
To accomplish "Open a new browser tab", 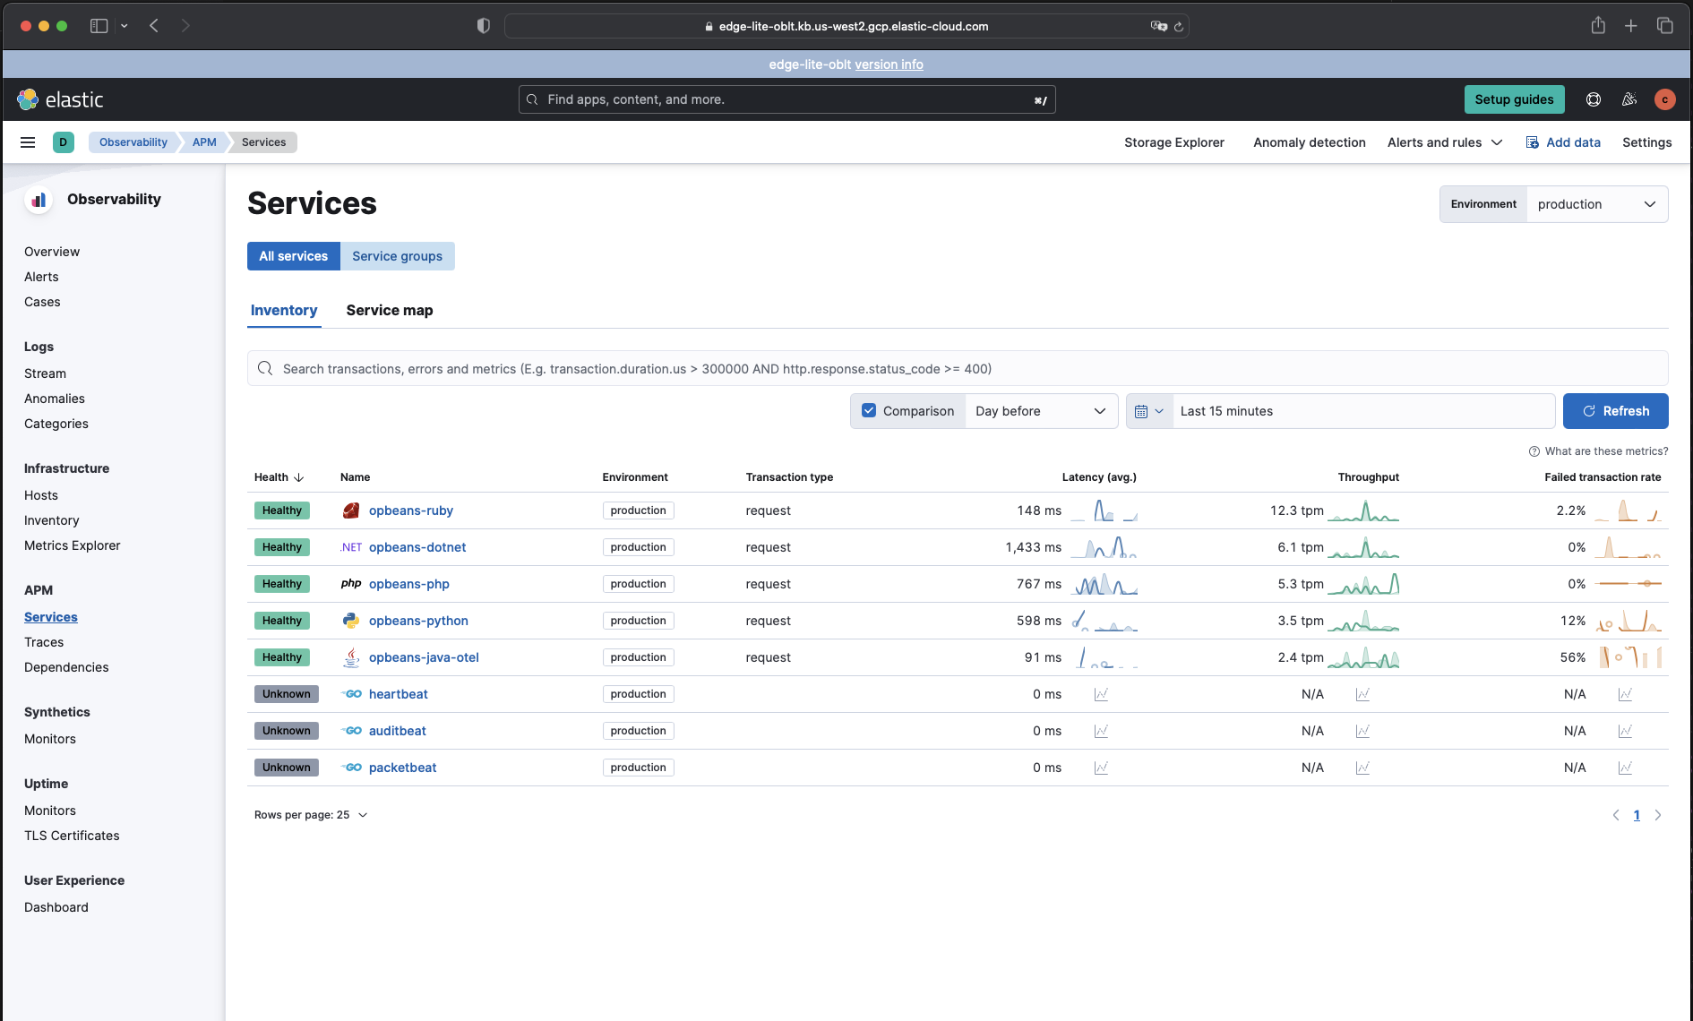I will 1631,26.
